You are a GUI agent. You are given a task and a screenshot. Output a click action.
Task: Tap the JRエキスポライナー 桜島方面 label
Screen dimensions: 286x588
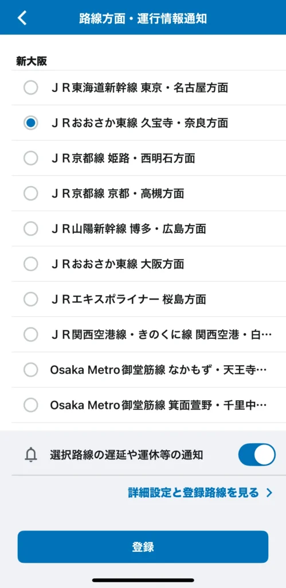[x=128, y=299]
